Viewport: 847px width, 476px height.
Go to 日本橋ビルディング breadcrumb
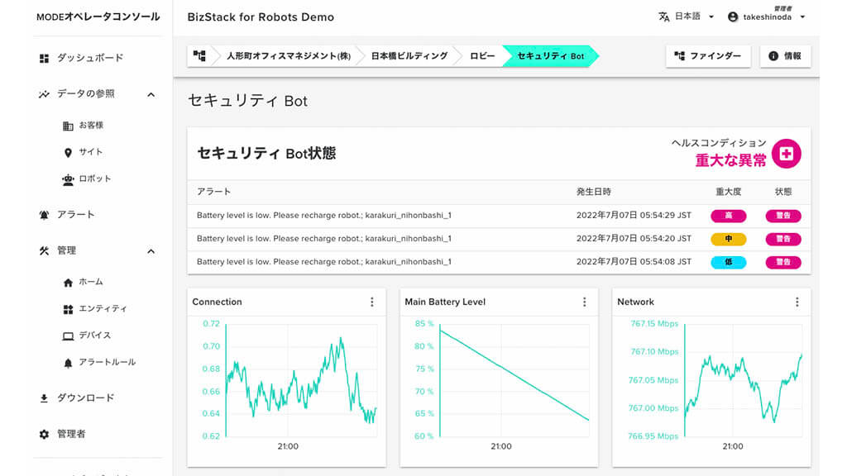409,56
